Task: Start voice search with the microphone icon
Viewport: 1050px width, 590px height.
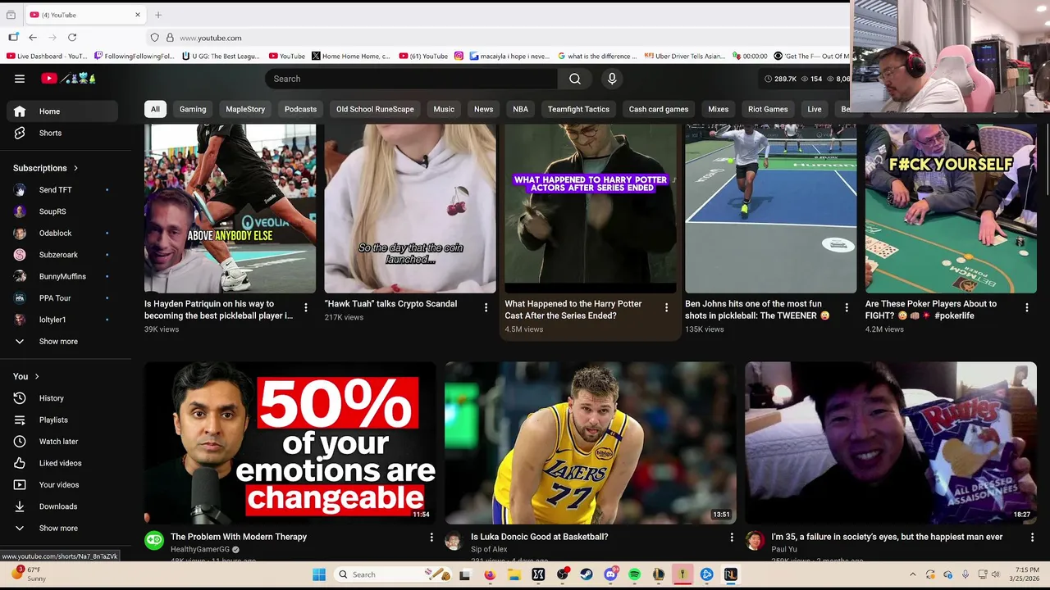Action: tap(612, 79)
